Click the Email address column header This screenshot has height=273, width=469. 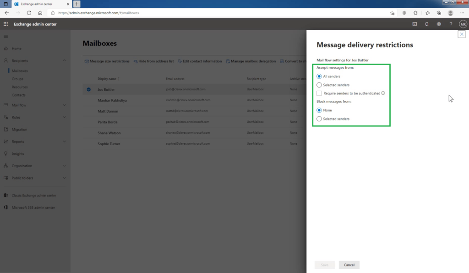pyautogui.click(x=175, y=79)
